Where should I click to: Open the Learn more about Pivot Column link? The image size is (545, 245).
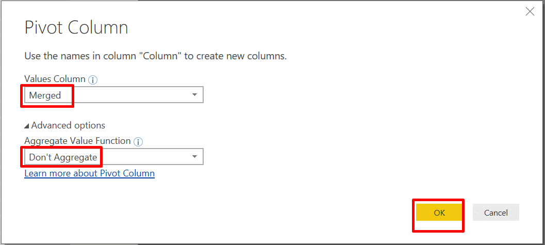pyautogui.click(x=89, y=173)
